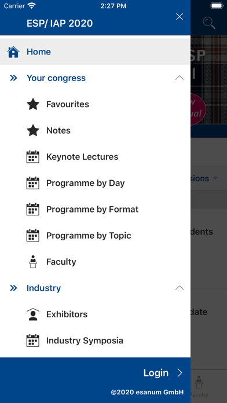Click the search magnifier icon
The height and width of the screenshot is (403, 227).
click(x=209, y=23)
